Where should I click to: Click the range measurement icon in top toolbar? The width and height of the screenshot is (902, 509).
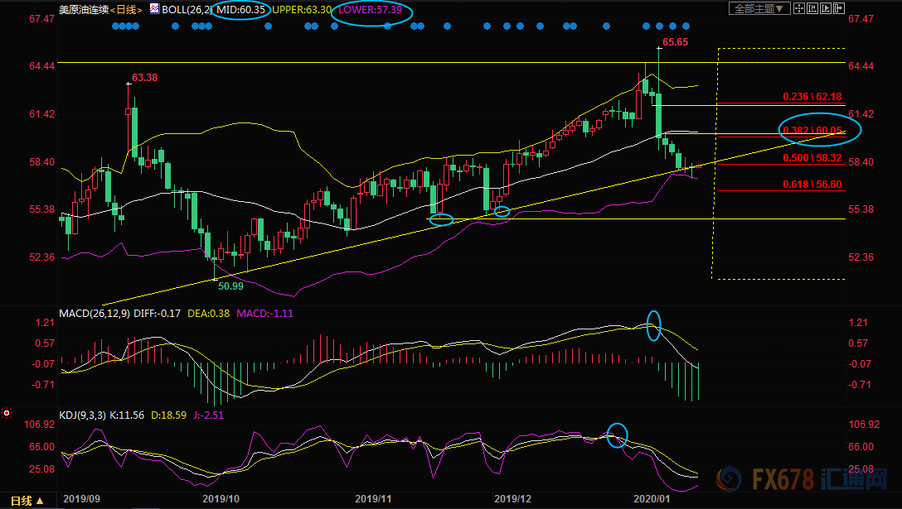811,9
